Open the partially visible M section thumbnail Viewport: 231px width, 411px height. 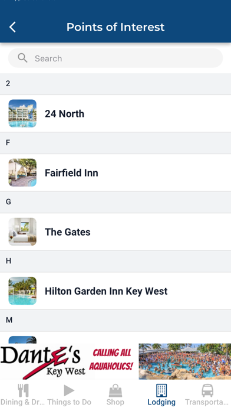click(x=22, y=340)
